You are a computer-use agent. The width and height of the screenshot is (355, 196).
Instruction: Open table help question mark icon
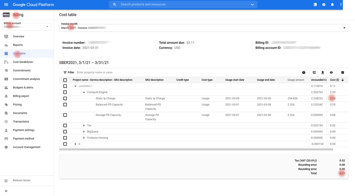pos(303,73)
